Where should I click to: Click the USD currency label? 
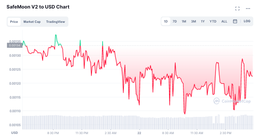[x=15, y=133]
